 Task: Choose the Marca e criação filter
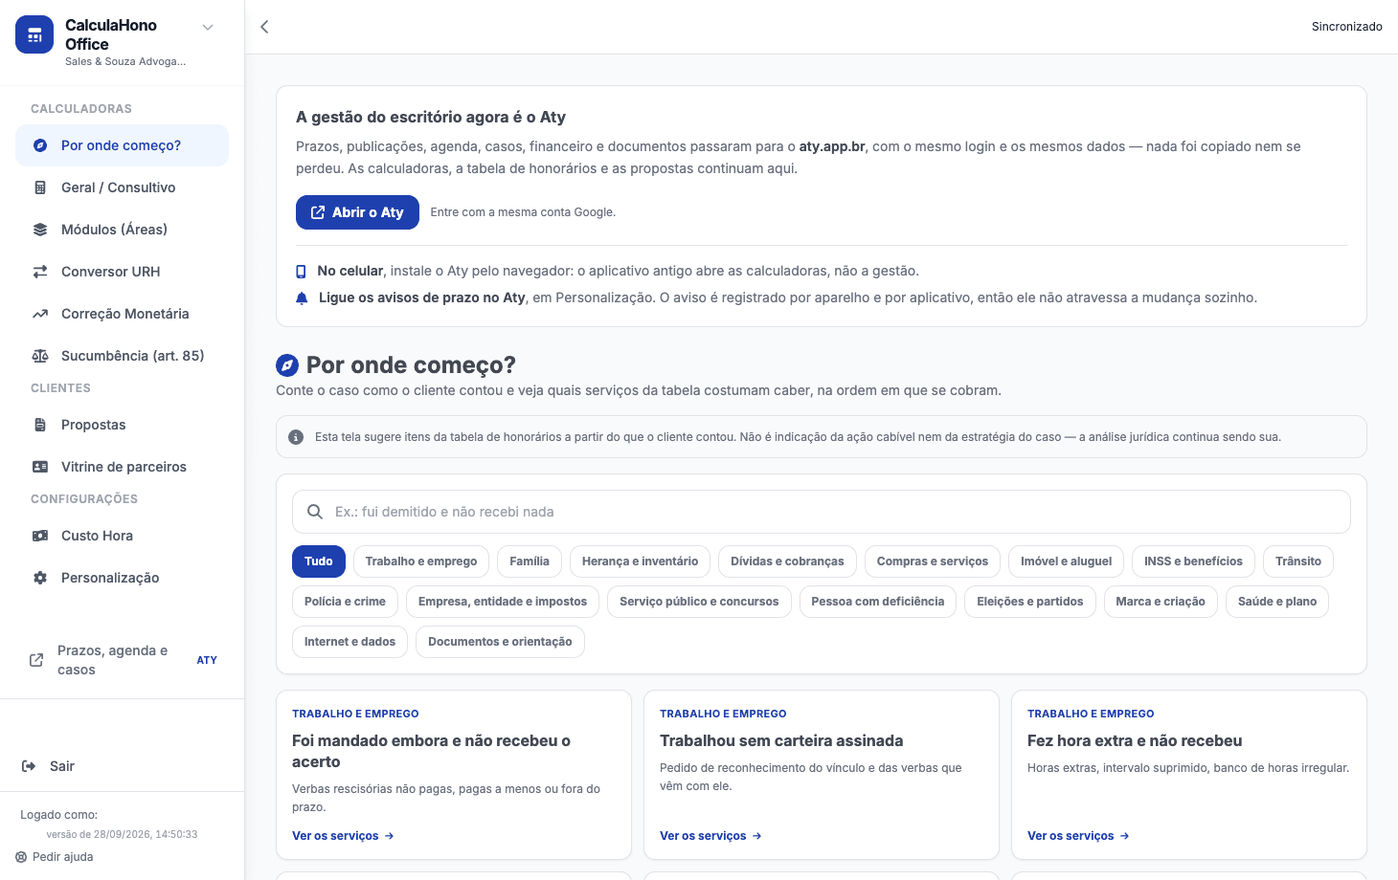1161,602
